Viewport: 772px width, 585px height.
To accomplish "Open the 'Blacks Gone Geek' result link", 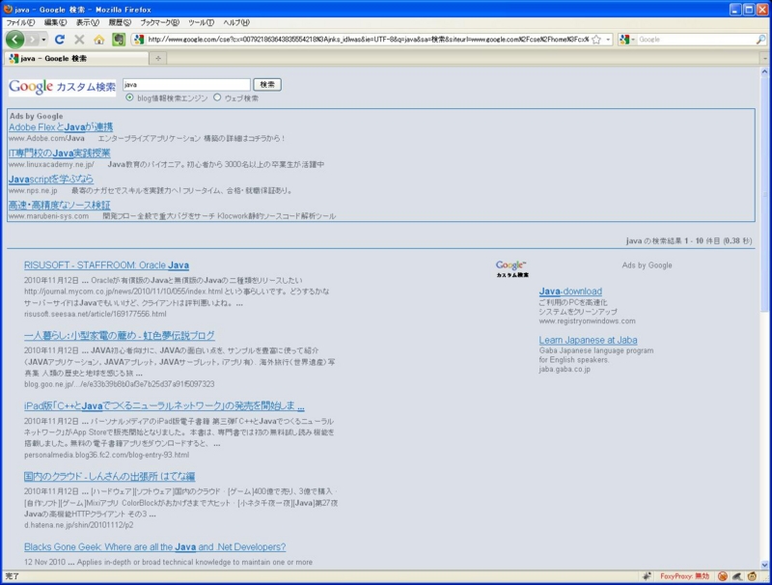I will [154, 546].
